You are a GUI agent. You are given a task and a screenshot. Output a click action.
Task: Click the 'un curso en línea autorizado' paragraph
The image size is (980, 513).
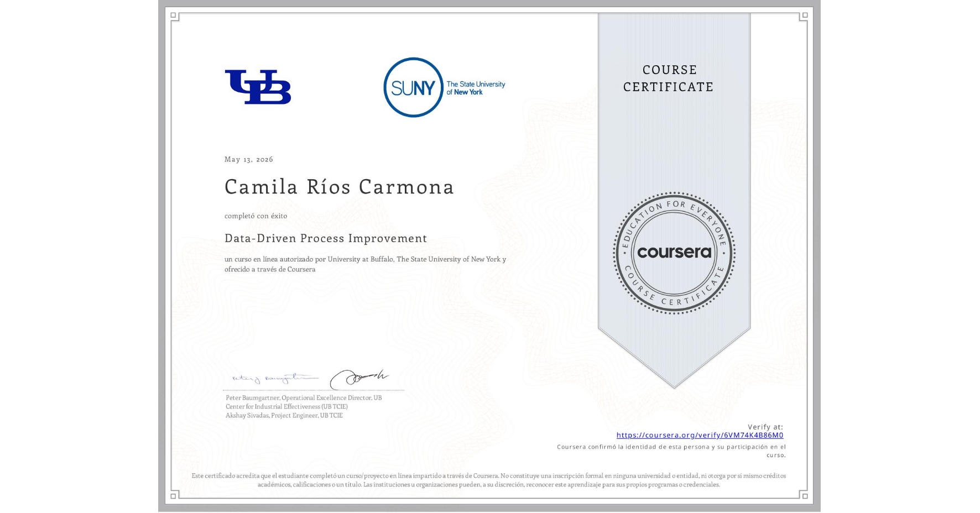(x=365, y=264)
